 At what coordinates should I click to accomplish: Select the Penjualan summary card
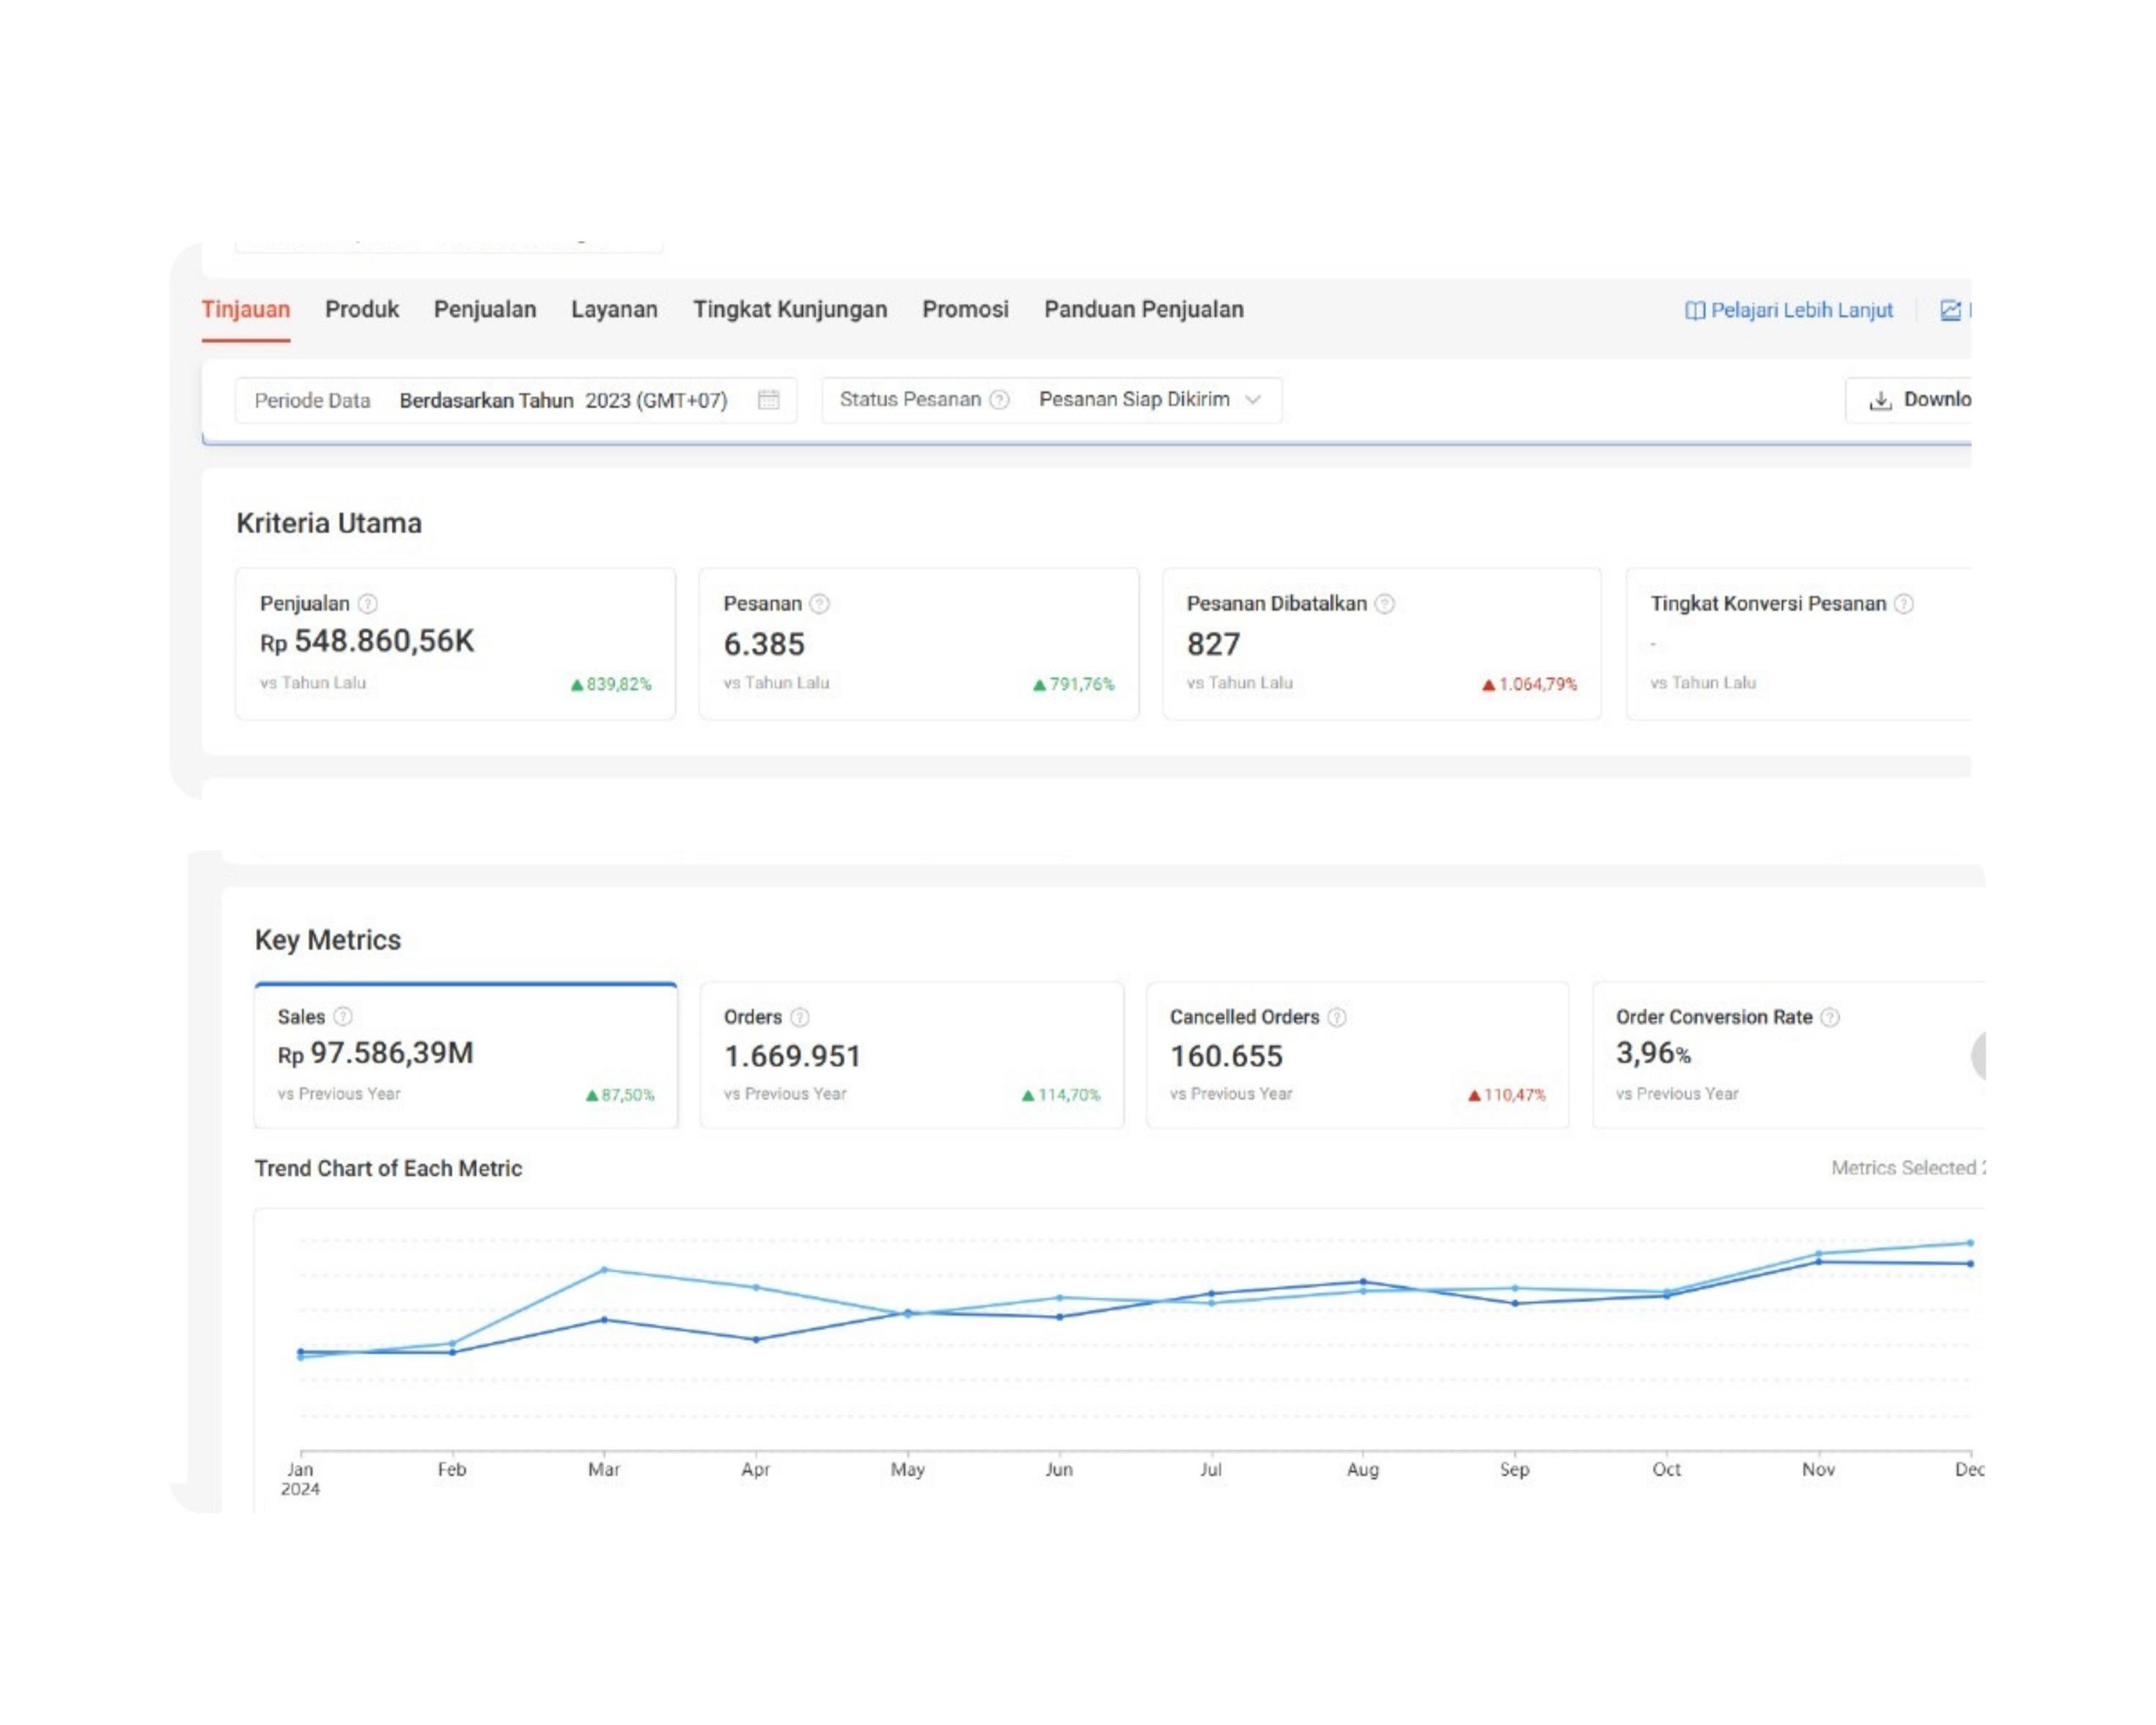tap(455, 644)
